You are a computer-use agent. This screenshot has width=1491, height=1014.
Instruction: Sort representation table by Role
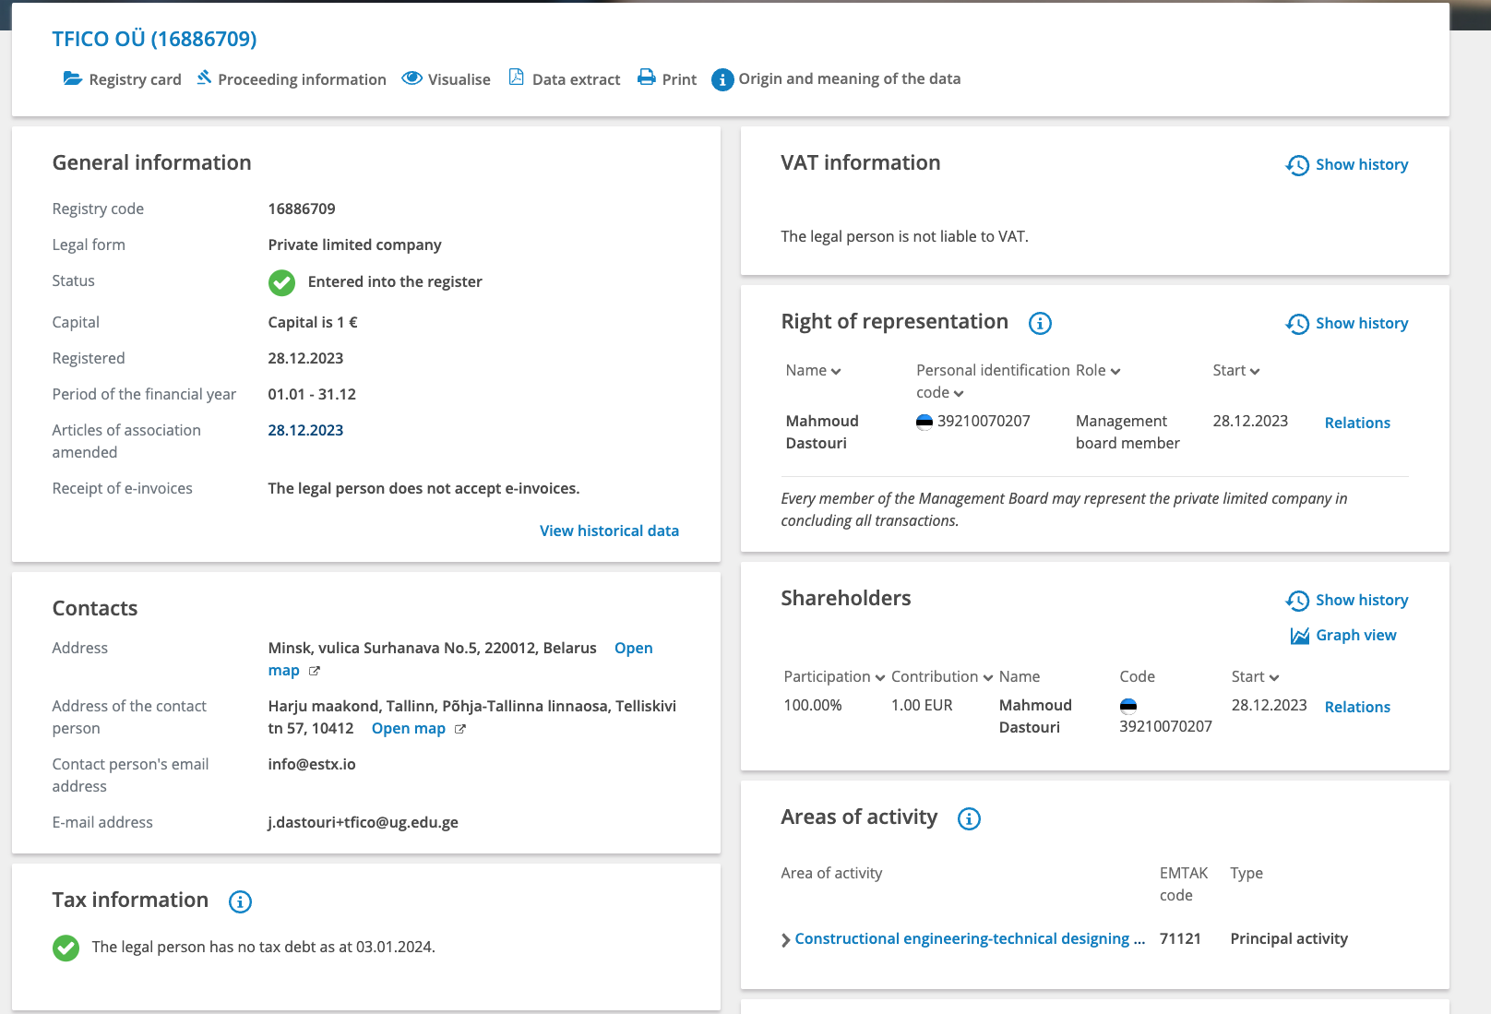(1098, 370)
